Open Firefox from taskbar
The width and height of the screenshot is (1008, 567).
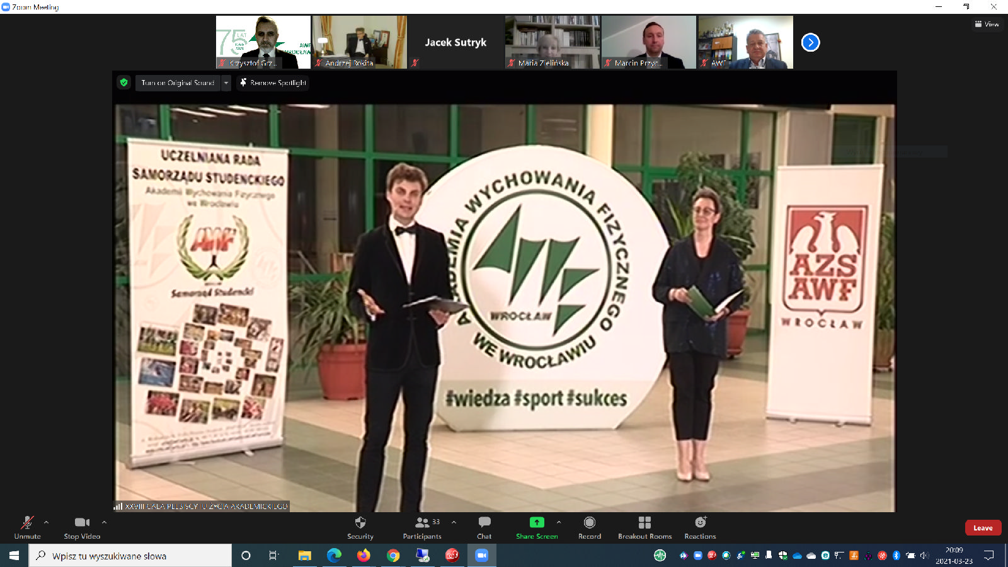[364, 556]
